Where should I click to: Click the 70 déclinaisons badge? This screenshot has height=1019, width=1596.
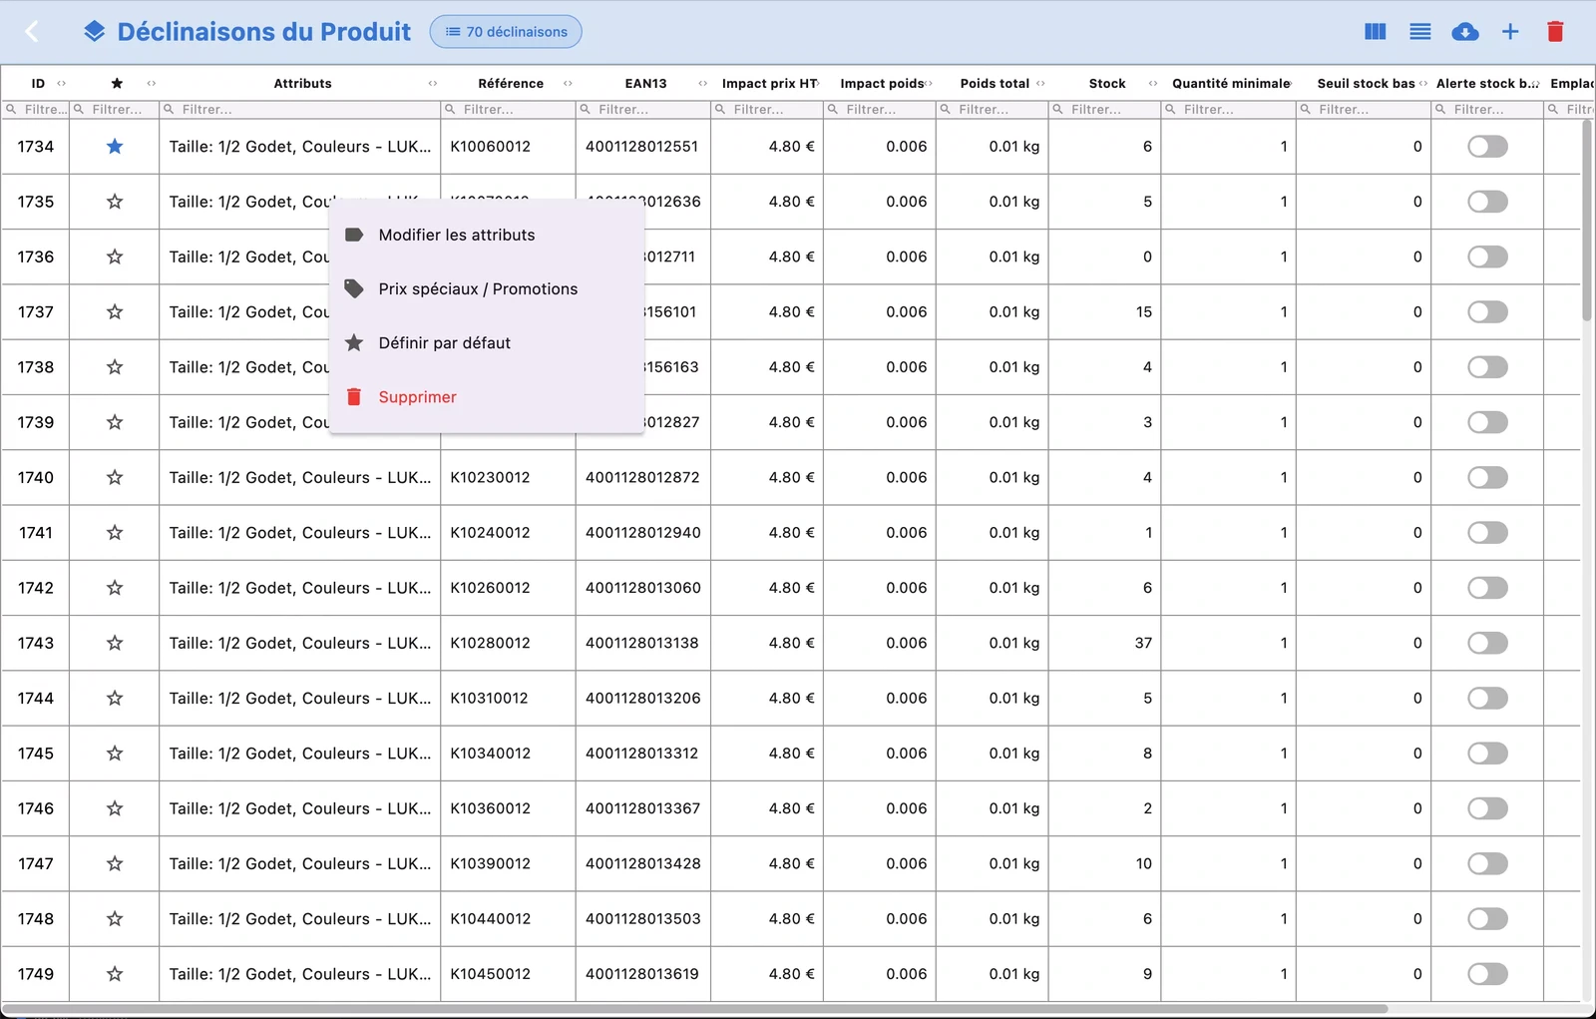[506, 32]
